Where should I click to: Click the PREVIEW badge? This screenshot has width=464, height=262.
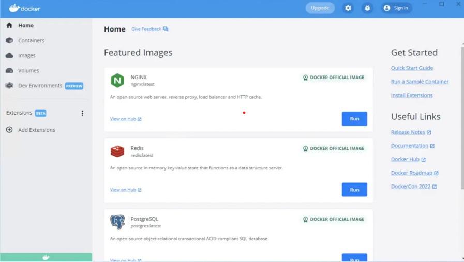tap(74, 86)
